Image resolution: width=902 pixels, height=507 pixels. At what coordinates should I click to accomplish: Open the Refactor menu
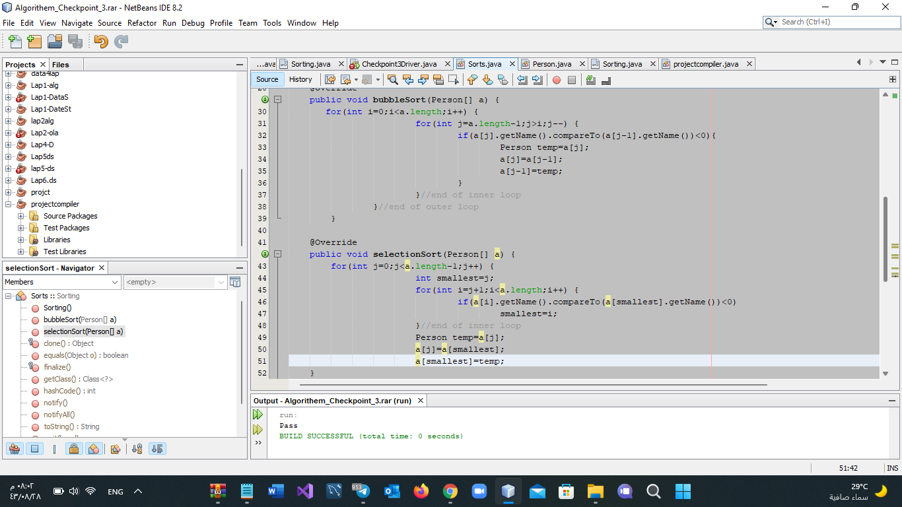click(142, 22)
